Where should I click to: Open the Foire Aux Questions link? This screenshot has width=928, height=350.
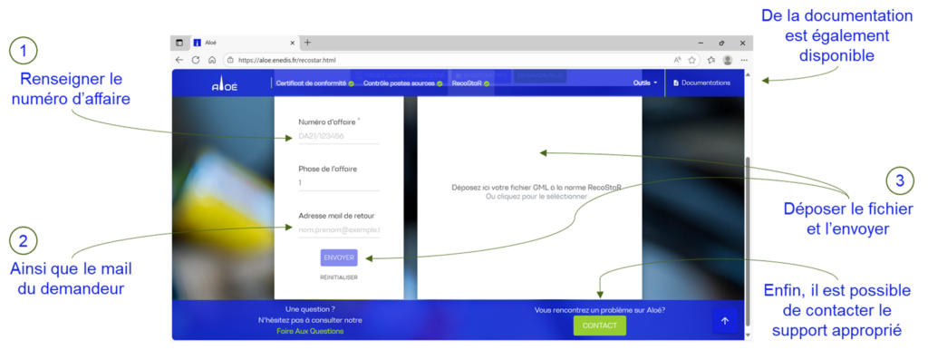pos(310,331)
